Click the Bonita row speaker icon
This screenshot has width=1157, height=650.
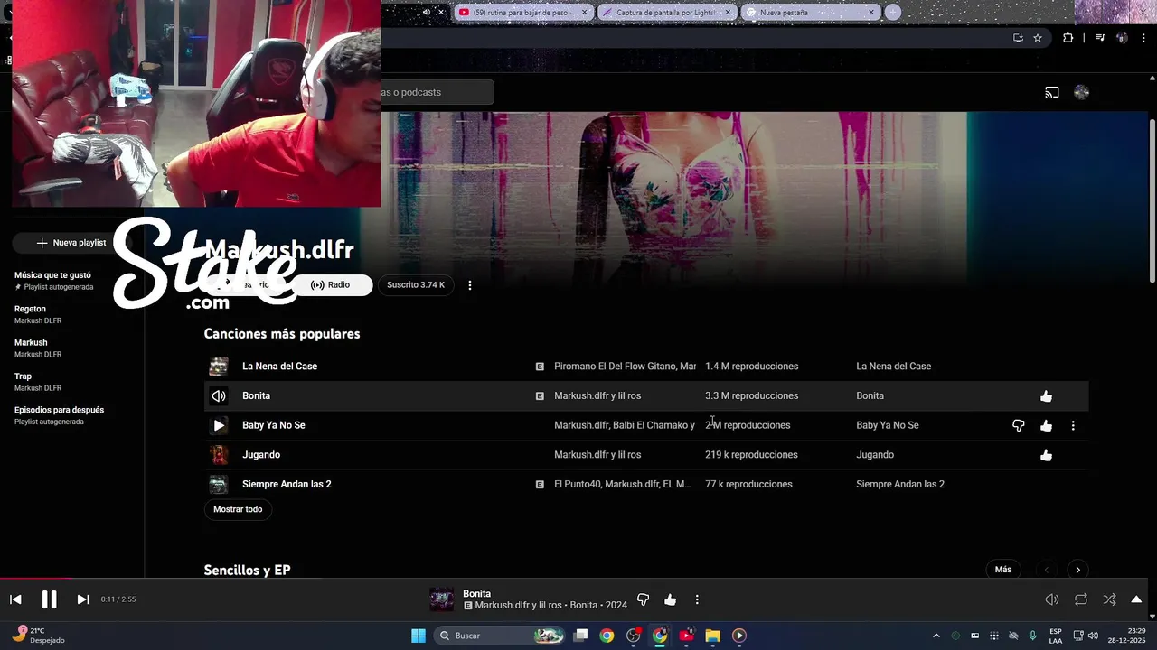[x=219, y=395]
